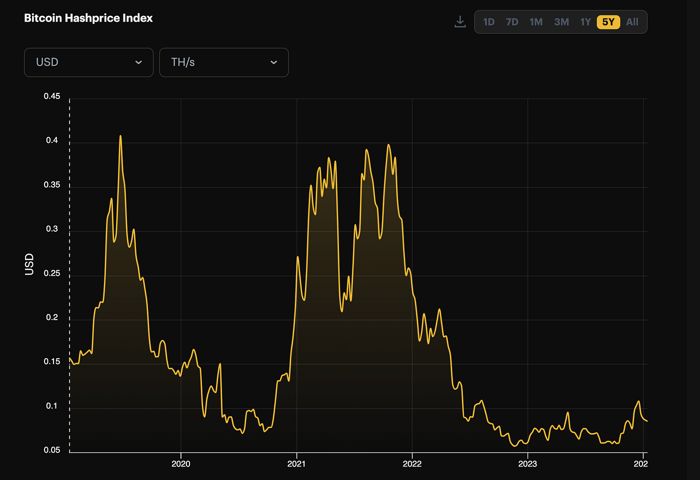The image size is (700, 480).
Task: Click the 0.45 y-axis value
Action: pyautogui.click(x=52, y=96)
